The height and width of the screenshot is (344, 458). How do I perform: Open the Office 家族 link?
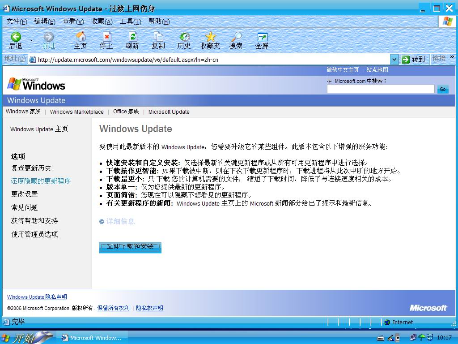click(126, 112)
